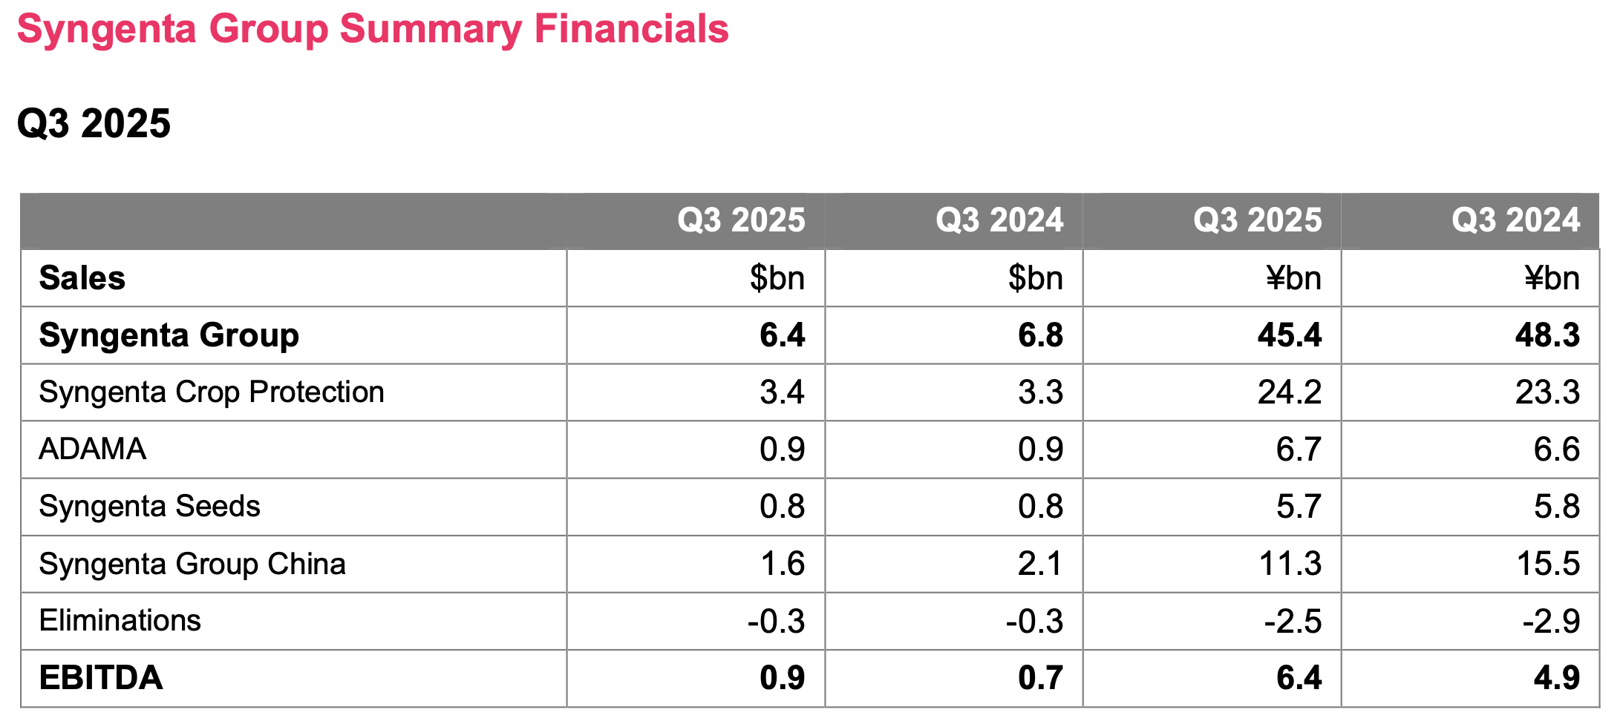Click the Syngenta Group sales value 48.3
The width and height of the screenshot is (1623, 724).
coord(1547,335)
